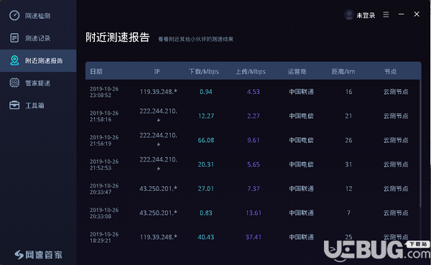Click the distance value 26
431x265 pixels.
(349, 140)
